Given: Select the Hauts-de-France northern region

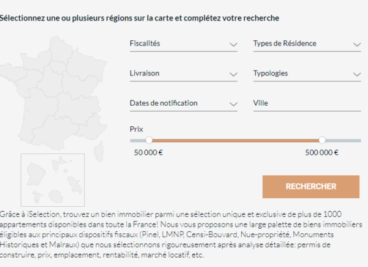Looking at the screenshot, I should [x=60, y=48].
